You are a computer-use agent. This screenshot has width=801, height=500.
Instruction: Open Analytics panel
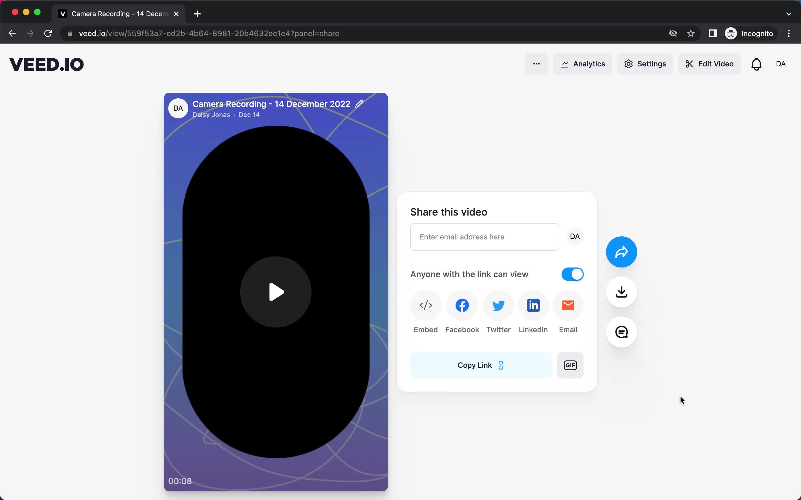tap(582, 64)
